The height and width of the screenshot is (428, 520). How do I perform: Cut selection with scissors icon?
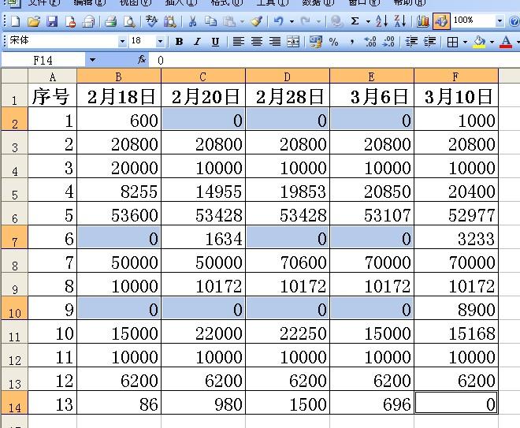[x=192, y=21]
